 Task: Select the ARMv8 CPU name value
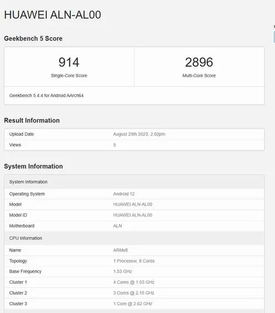(x=120, y=250)
